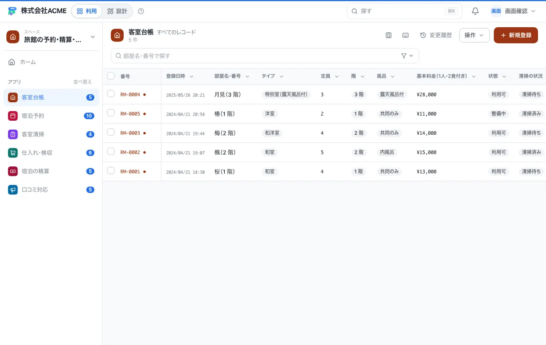The height and width of the screenshot is (345, 546).
Task: Open the 基本料金 column menu
Action: [473, 76]
